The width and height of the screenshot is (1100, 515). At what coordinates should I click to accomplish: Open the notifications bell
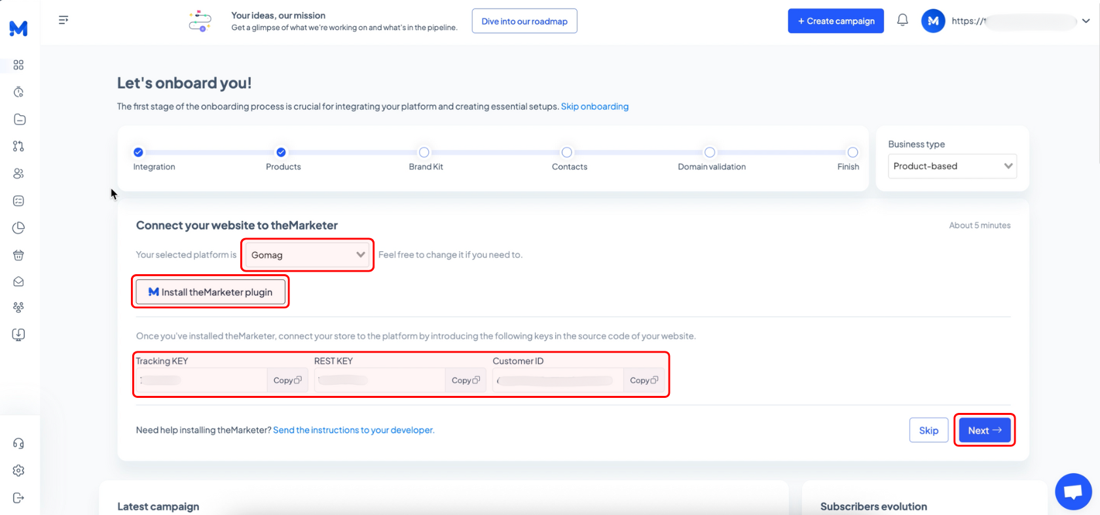(x=902, y=20)
